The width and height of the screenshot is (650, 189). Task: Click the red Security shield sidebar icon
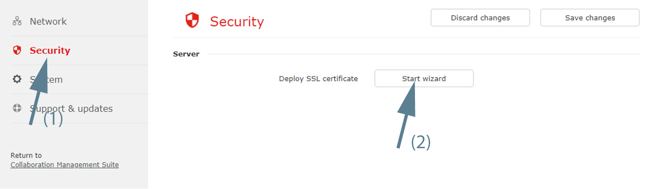(17, 50)
